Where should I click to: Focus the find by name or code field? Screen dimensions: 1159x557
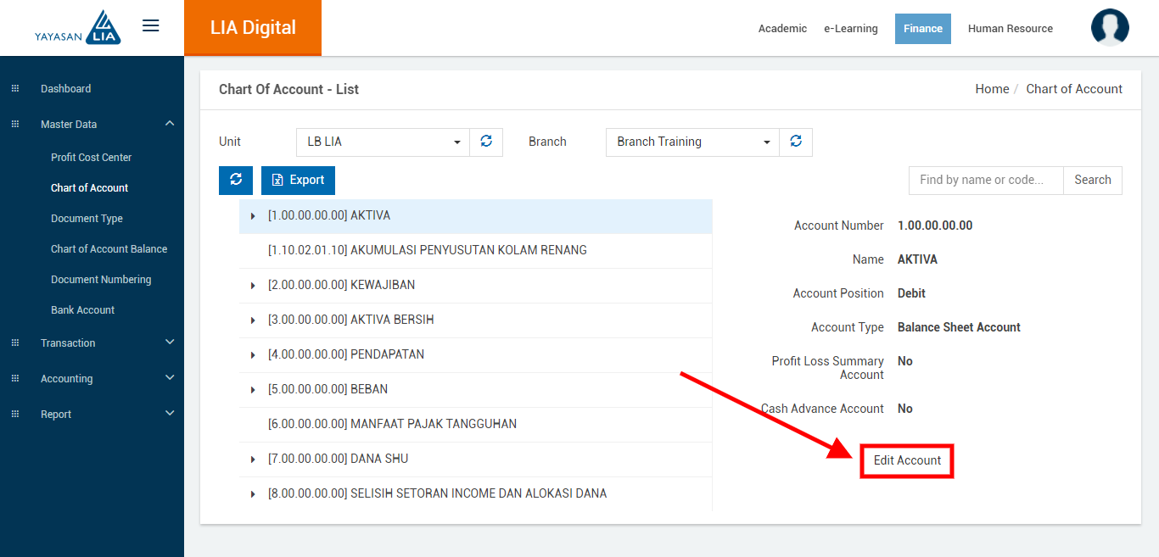coord(985,180)
